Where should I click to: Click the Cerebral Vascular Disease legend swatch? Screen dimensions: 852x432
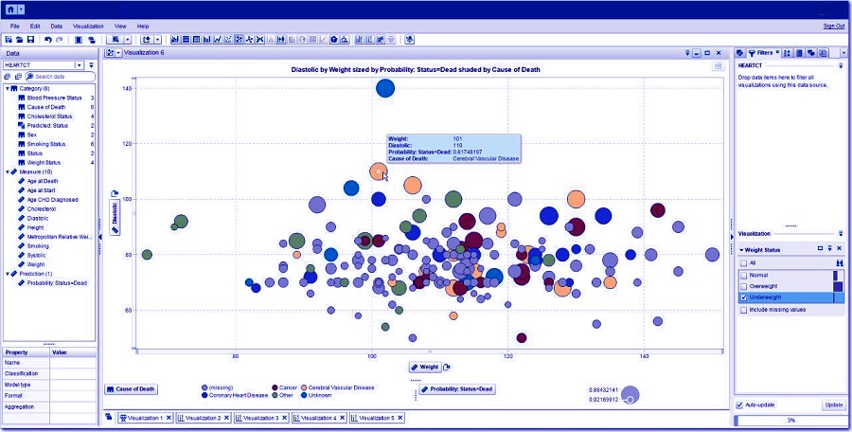(304, 387)
